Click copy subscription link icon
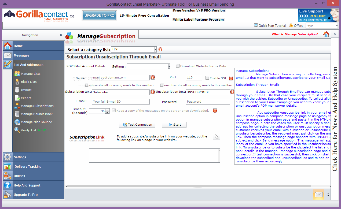Viewport: 341px width, 209px height. (217, 137)
